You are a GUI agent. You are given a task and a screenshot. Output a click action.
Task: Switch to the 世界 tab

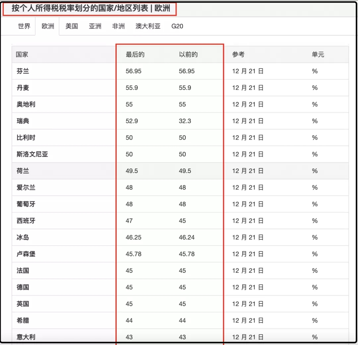coord(24,26)
